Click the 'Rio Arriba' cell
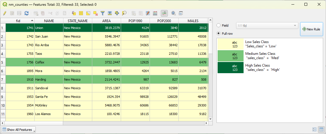This screenshot has width=326, height=134. [49, 45]
